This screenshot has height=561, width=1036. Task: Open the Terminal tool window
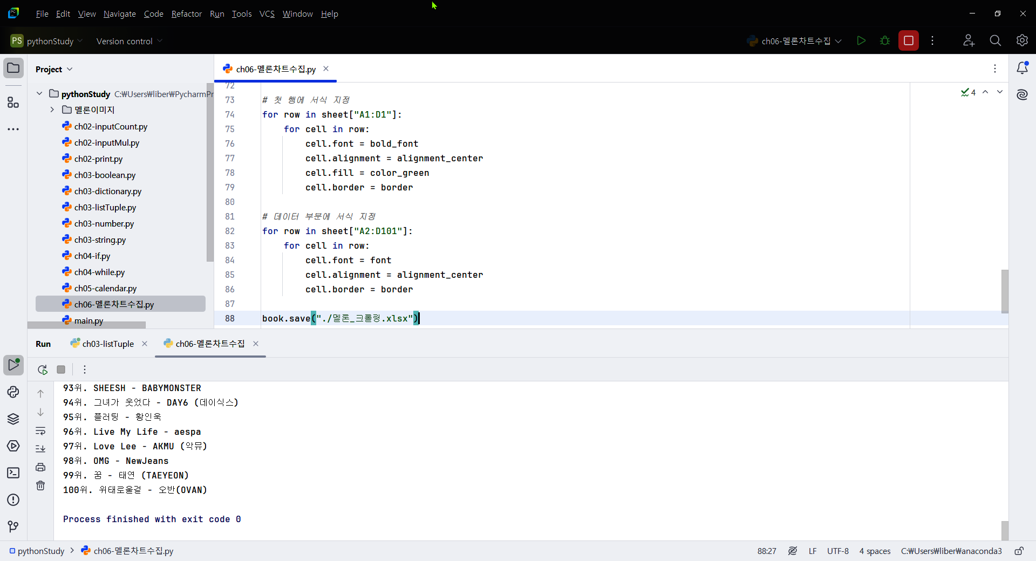click(13, 473)
